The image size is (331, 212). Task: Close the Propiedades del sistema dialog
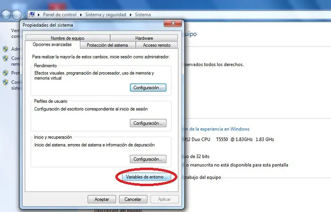pos(173,23)
